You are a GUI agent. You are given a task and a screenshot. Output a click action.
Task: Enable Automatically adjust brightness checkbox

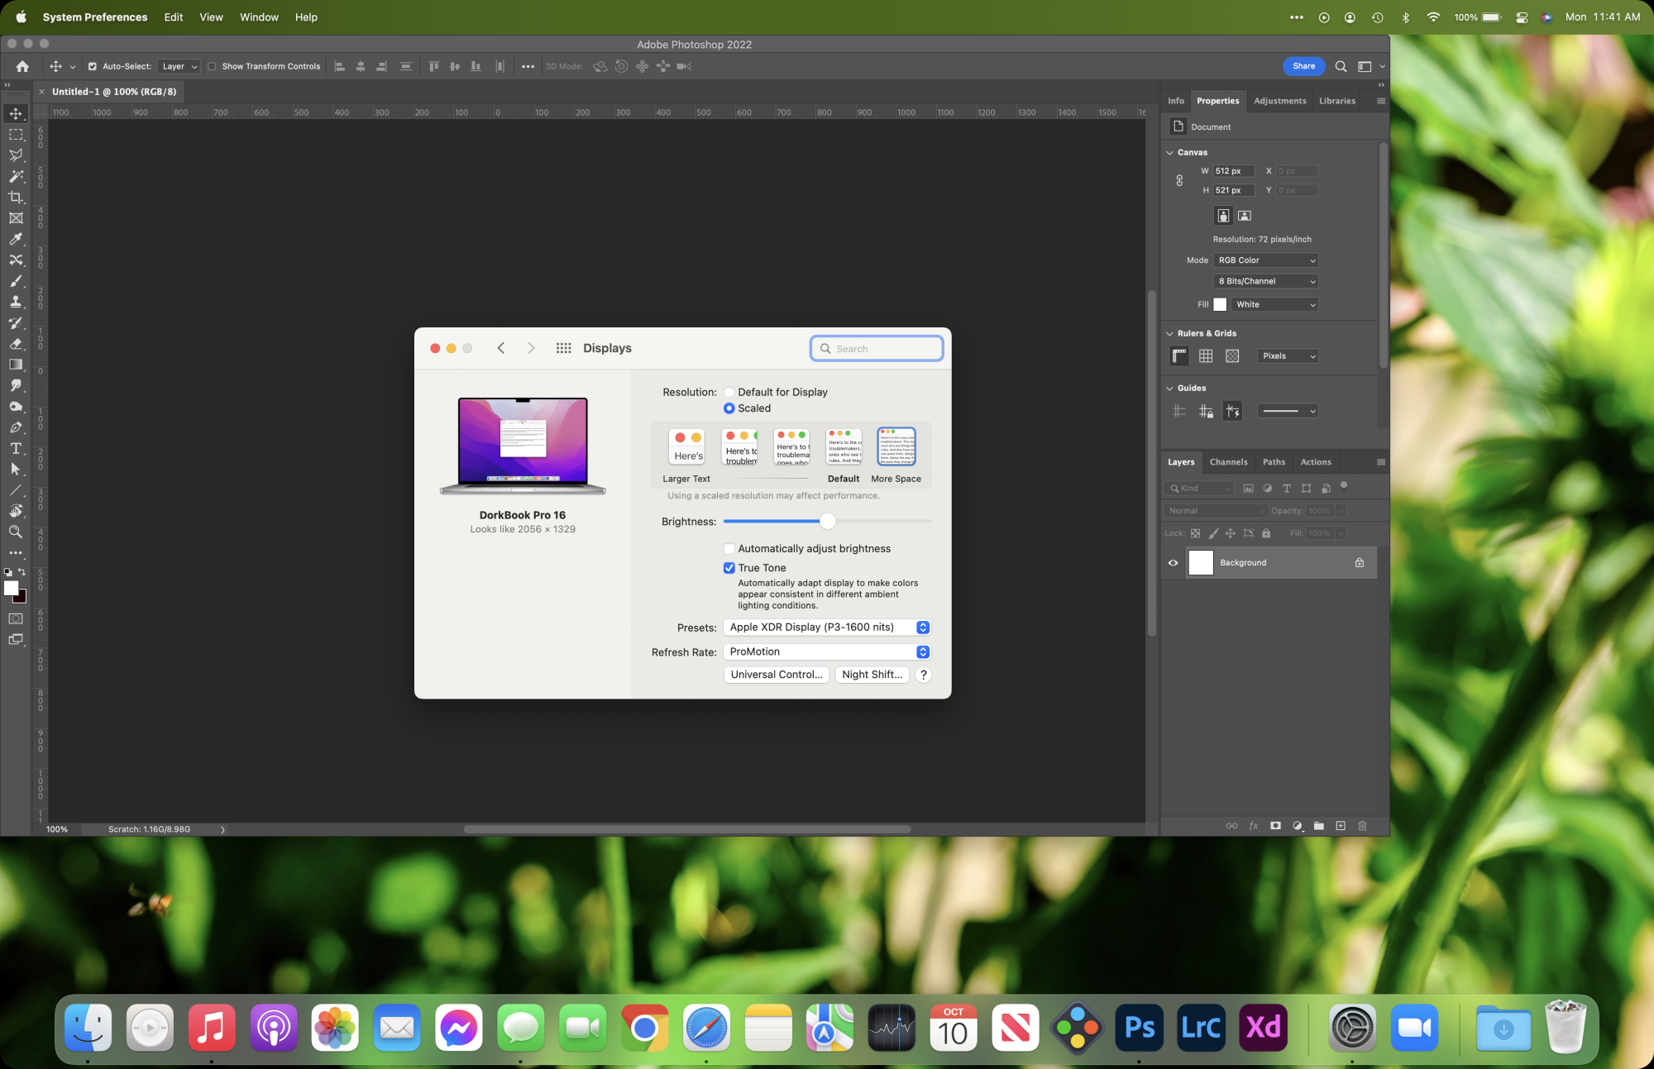[729, 549]
